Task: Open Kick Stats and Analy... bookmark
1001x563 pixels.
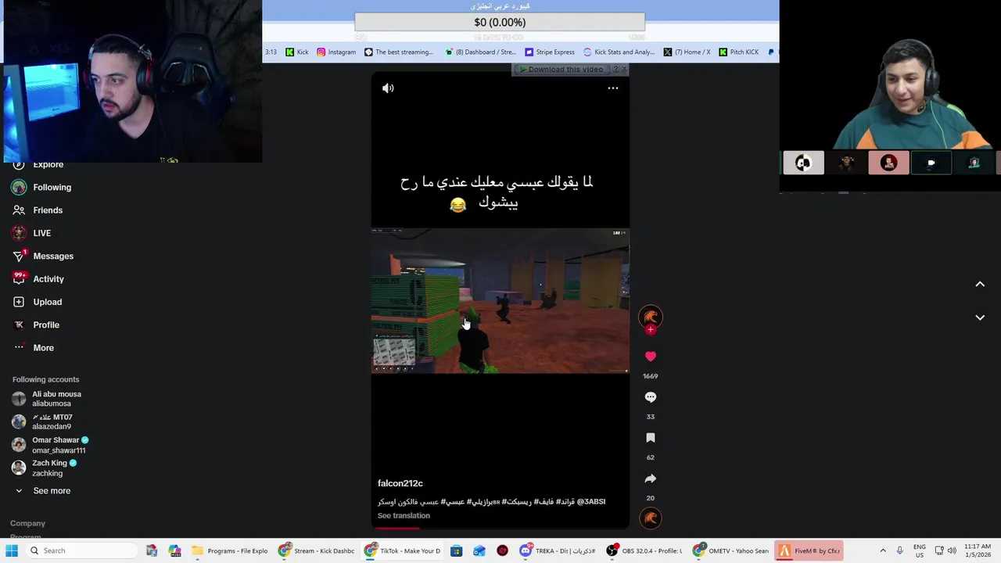Action: point(619,52)
